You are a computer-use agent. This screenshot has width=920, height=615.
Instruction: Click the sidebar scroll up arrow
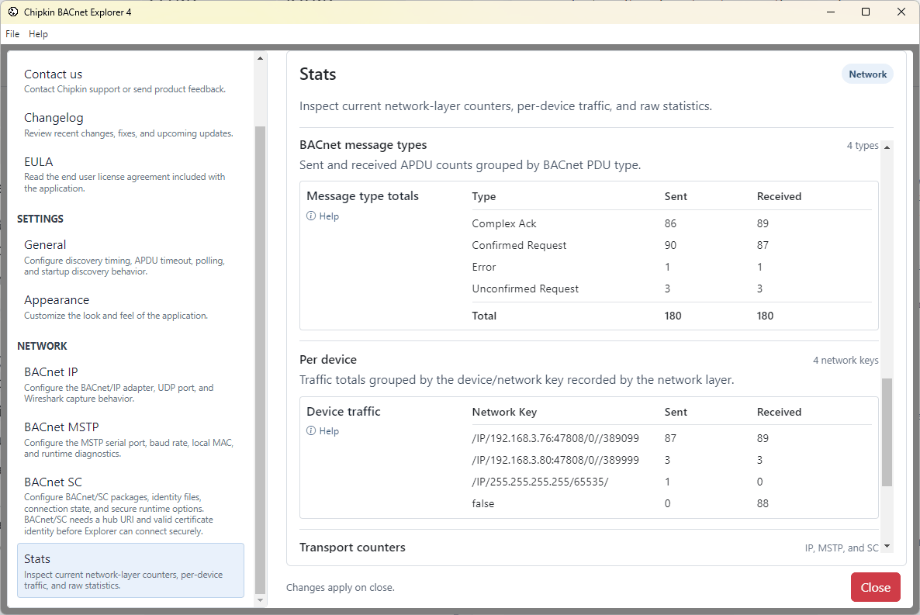(261, 58)
